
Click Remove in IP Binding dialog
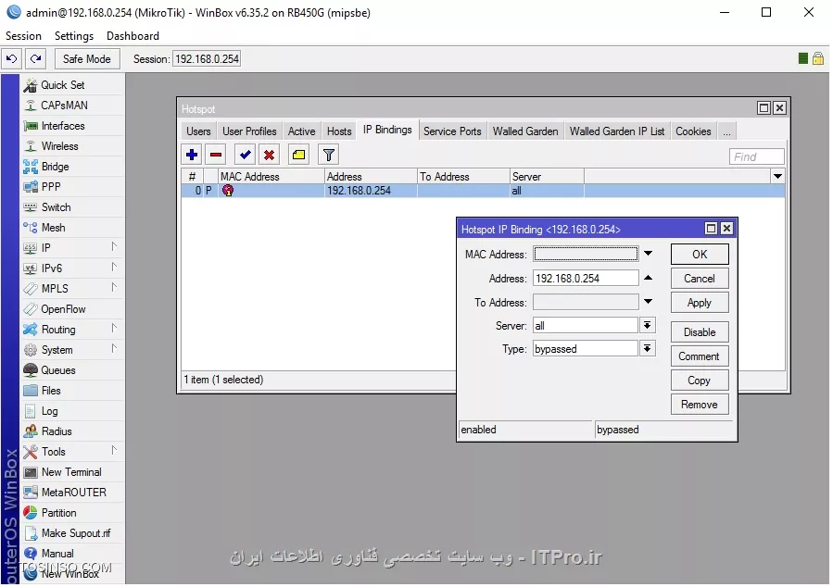coord(700,405)
